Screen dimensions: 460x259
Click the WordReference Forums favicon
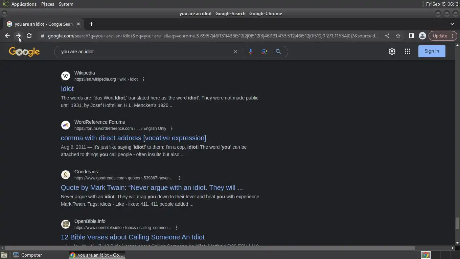click(66, 125)
